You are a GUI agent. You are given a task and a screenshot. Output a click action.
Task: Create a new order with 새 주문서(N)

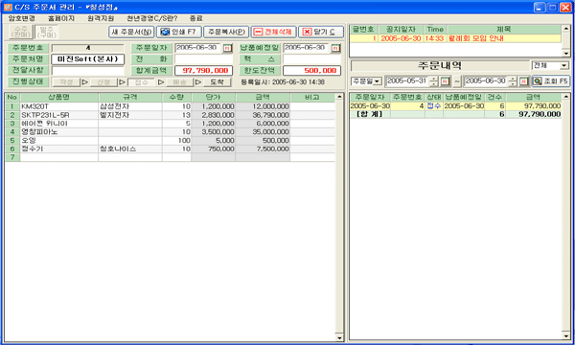(131, 32)
